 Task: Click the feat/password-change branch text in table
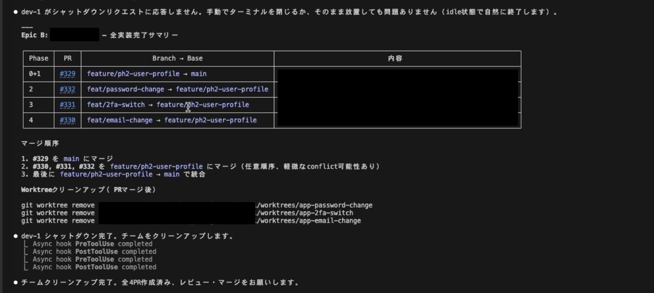click(x=125, y=89)
